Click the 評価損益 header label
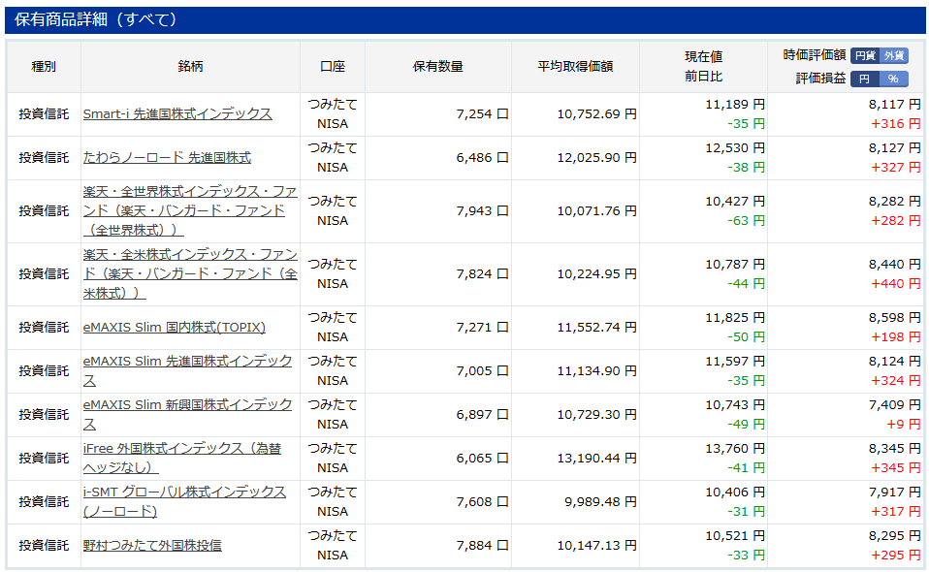 pyautogui.click(x=820, y=79)
